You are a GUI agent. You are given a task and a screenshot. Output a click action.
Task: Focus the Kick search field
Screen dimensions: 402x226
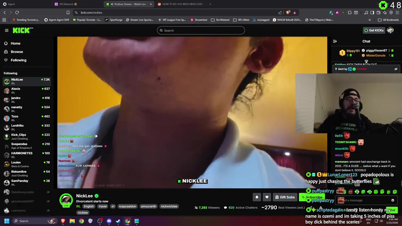tap(201, 30)
